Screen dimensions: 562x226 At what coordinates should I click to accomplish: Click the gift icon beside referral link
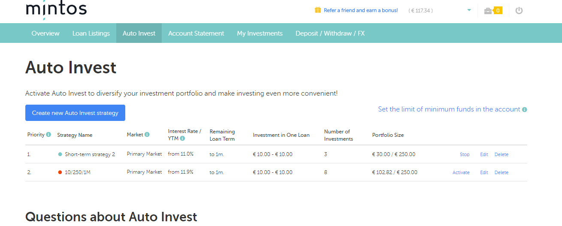point(317,10)
